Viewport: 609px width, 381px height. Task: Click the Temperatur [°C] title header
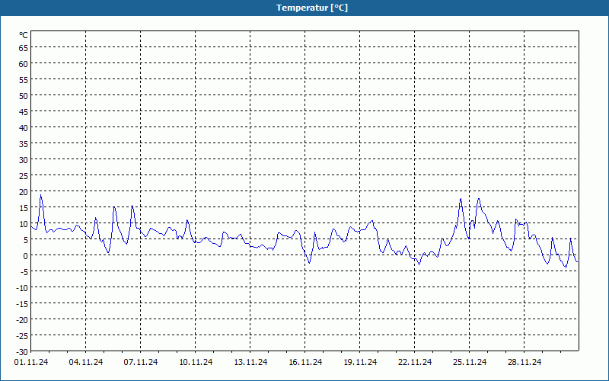click(312, 8)
